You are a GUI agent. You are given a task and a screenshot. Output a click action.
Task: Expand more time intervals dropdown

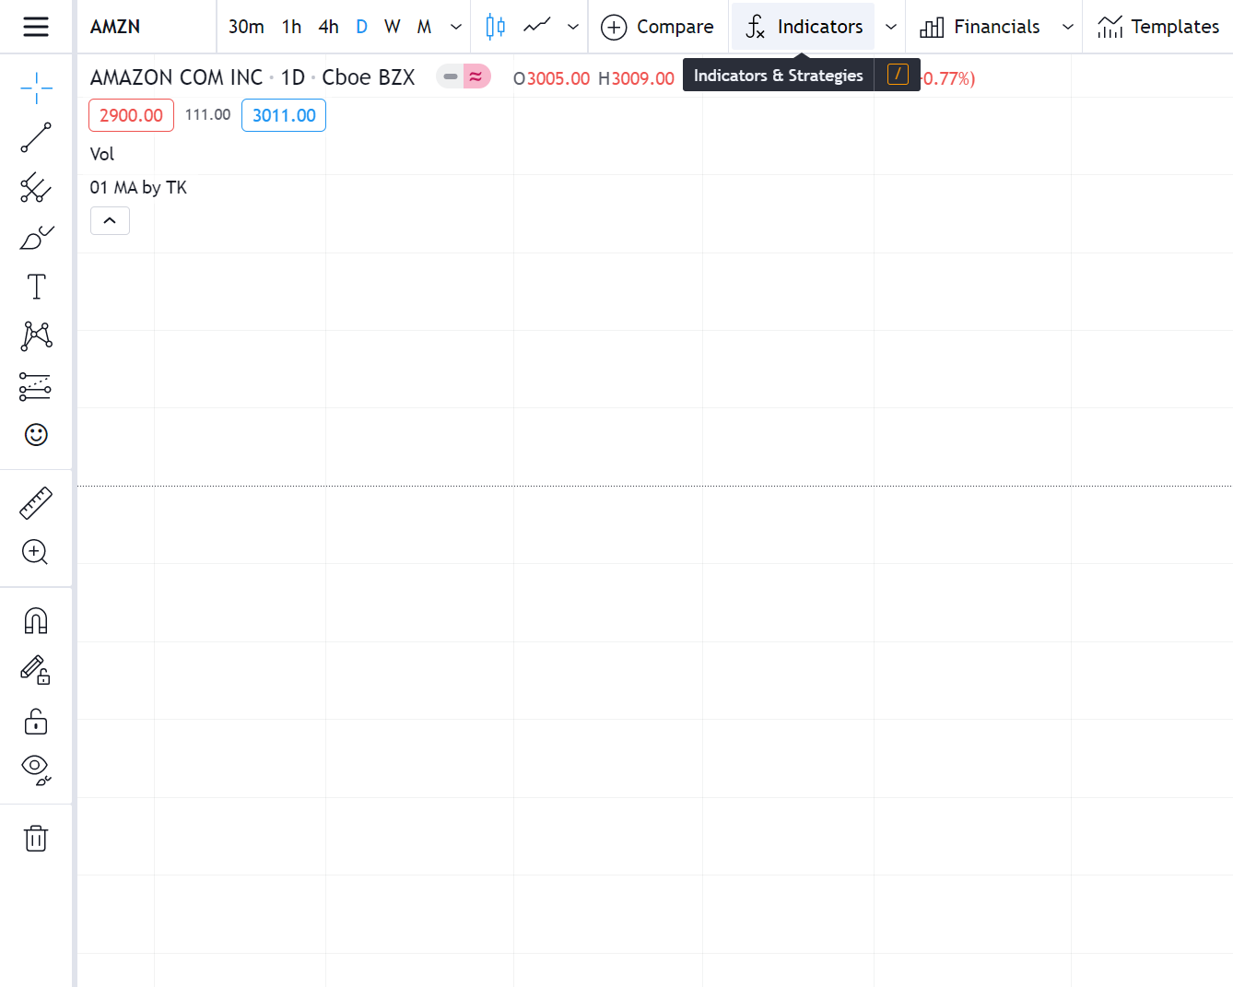click(x=456, y=27)
